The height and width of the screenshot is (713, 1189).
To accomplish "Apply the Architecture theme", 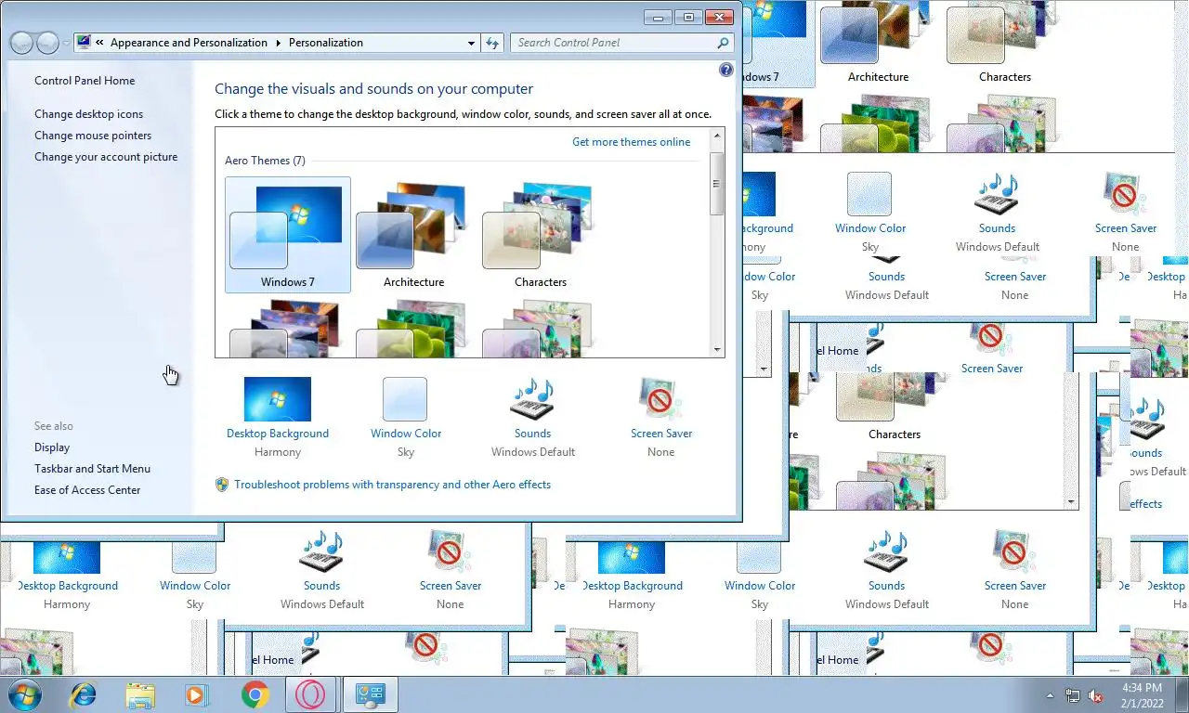I will pyautogui.click(x=413, y=235).
